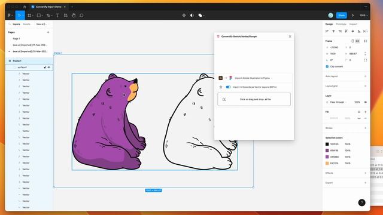
Task: Click the Resize to fit icon
Action: point(366,41)
